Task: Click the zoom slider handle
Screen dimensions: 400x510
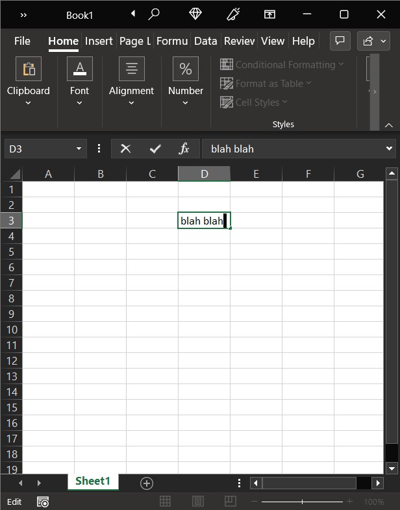Action: (302, 502)
